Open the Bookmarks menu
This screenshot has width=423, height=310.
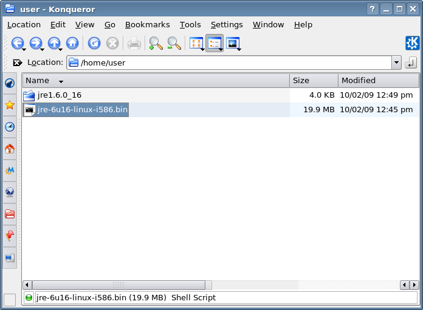(147, 25)
